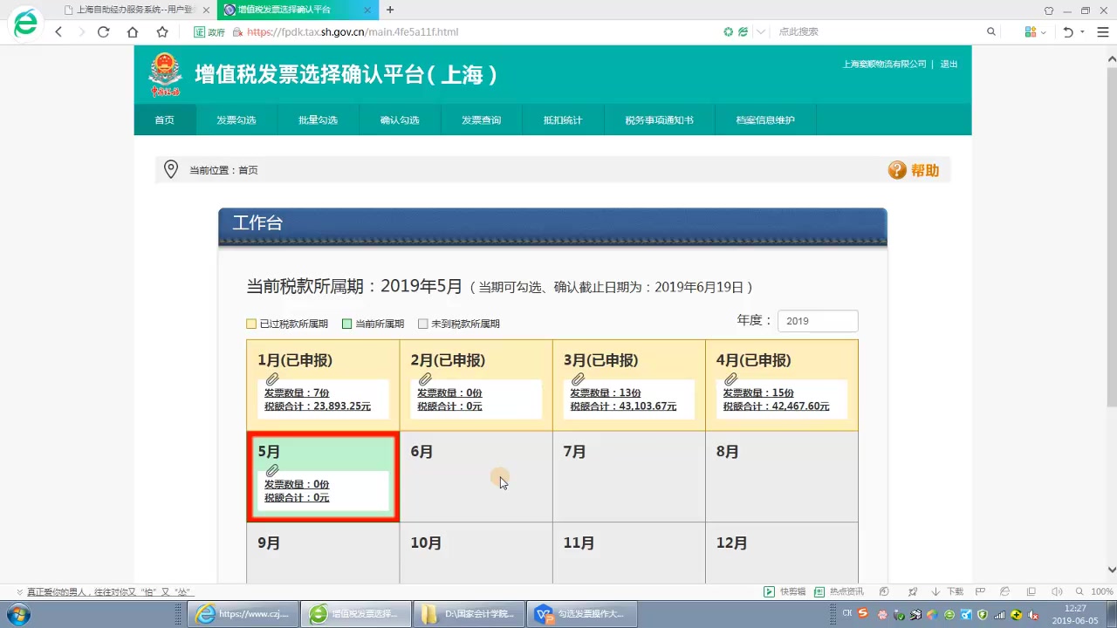Viewport: 1117px width, 628px height.
Task: Click the home icon in the browser toolbar
Action: [x=132, y=31]
